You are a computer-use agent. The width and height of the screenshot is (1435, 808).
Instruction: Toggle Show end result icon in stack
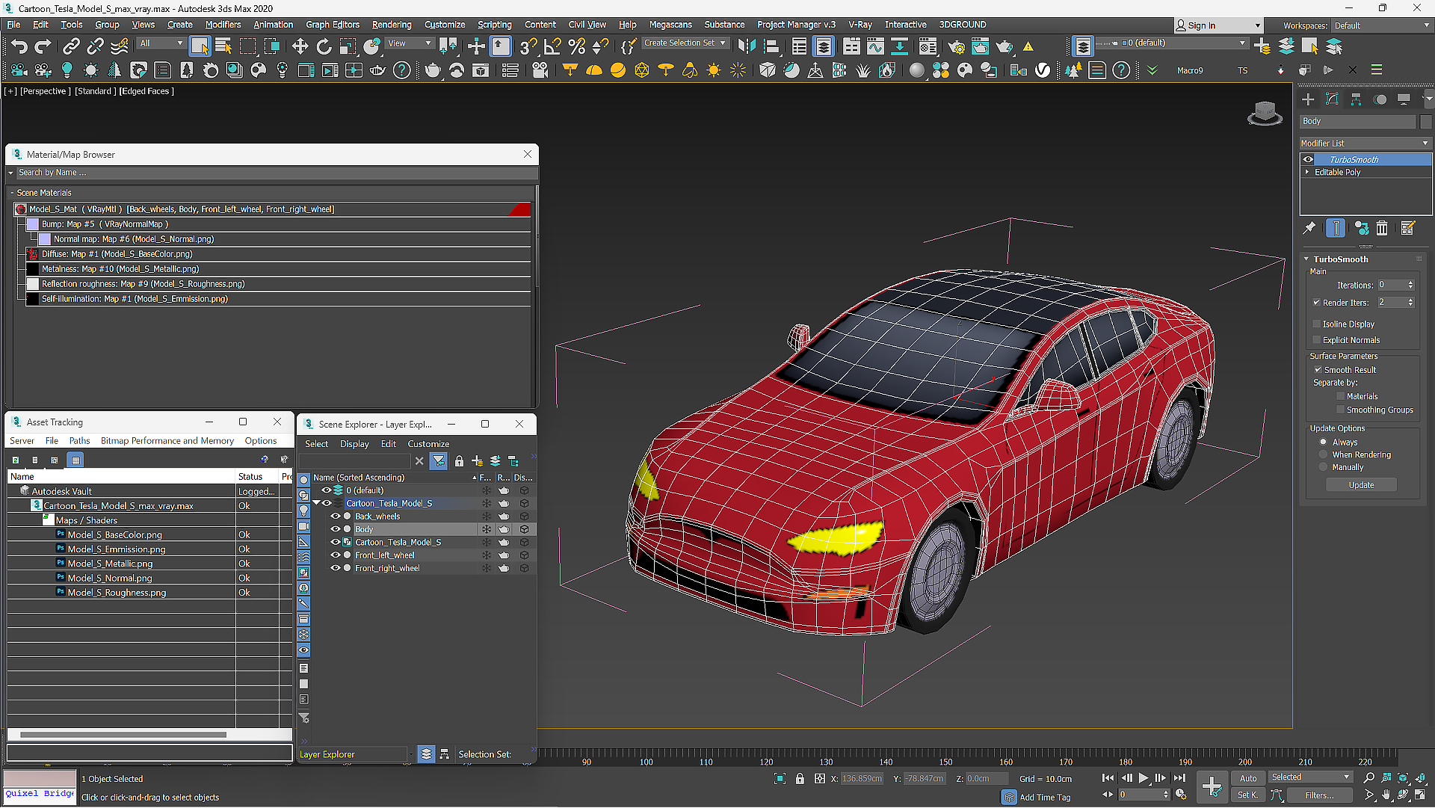point(1335,228)
